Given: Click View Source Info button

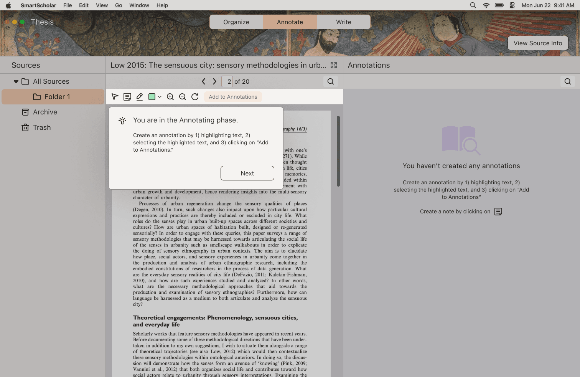Looking at the screenshot, I should pos(538,43).
